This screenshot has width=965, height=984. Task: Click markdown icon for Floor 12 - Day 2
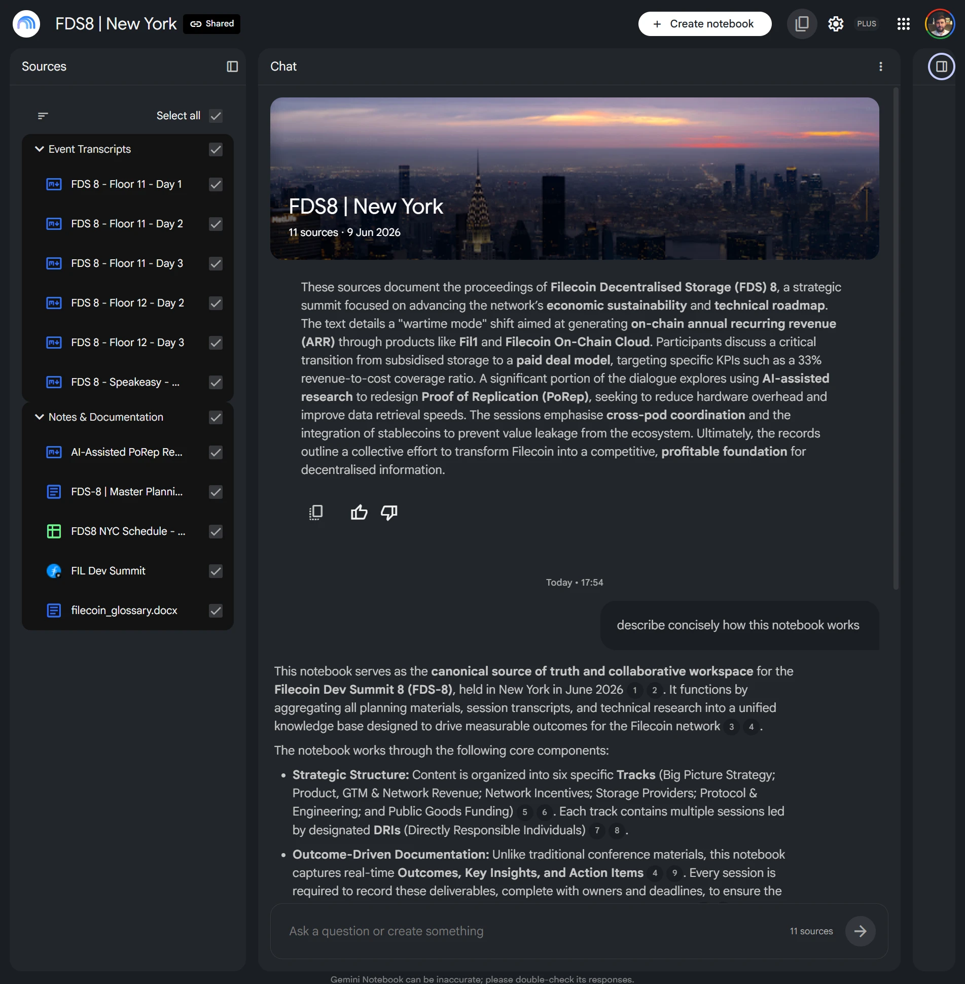54,303
